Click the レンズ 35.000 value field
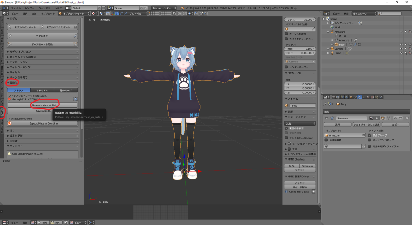The height and width of the screenshot is (225, 412). [300, 20]
